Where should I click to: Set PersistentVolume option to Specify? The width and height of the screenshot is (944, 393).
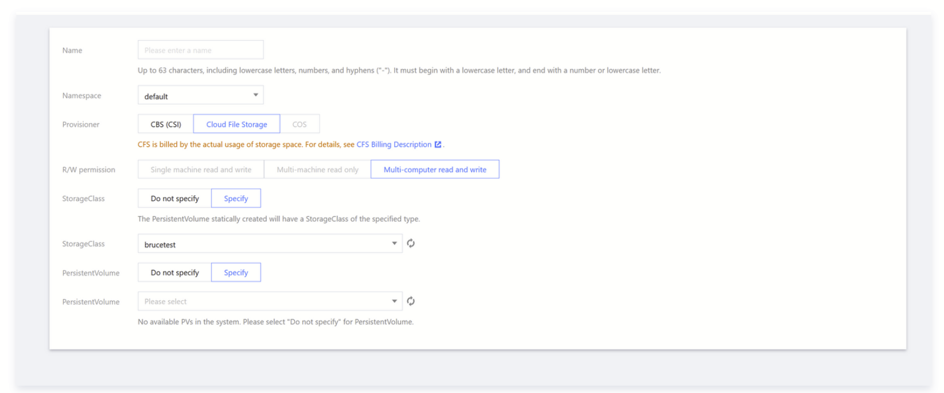click(236, 273)
